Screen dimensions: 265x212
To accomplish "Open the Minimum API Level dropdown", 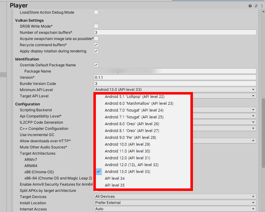I will (x=175, y=90).
